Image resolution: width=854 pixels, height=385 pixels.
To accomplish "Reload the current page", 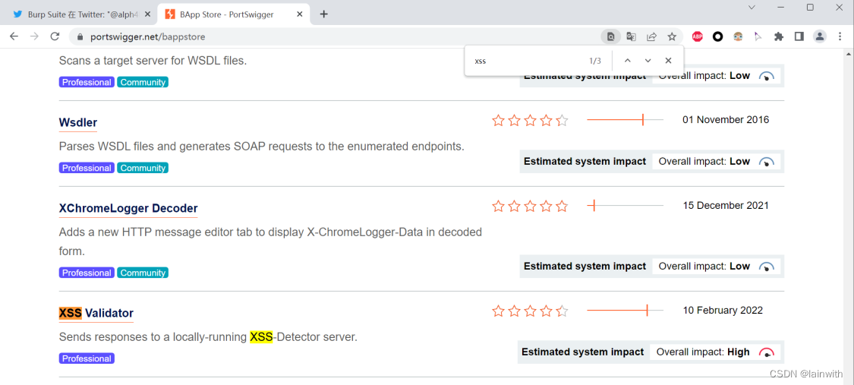I will coord(55,36).
